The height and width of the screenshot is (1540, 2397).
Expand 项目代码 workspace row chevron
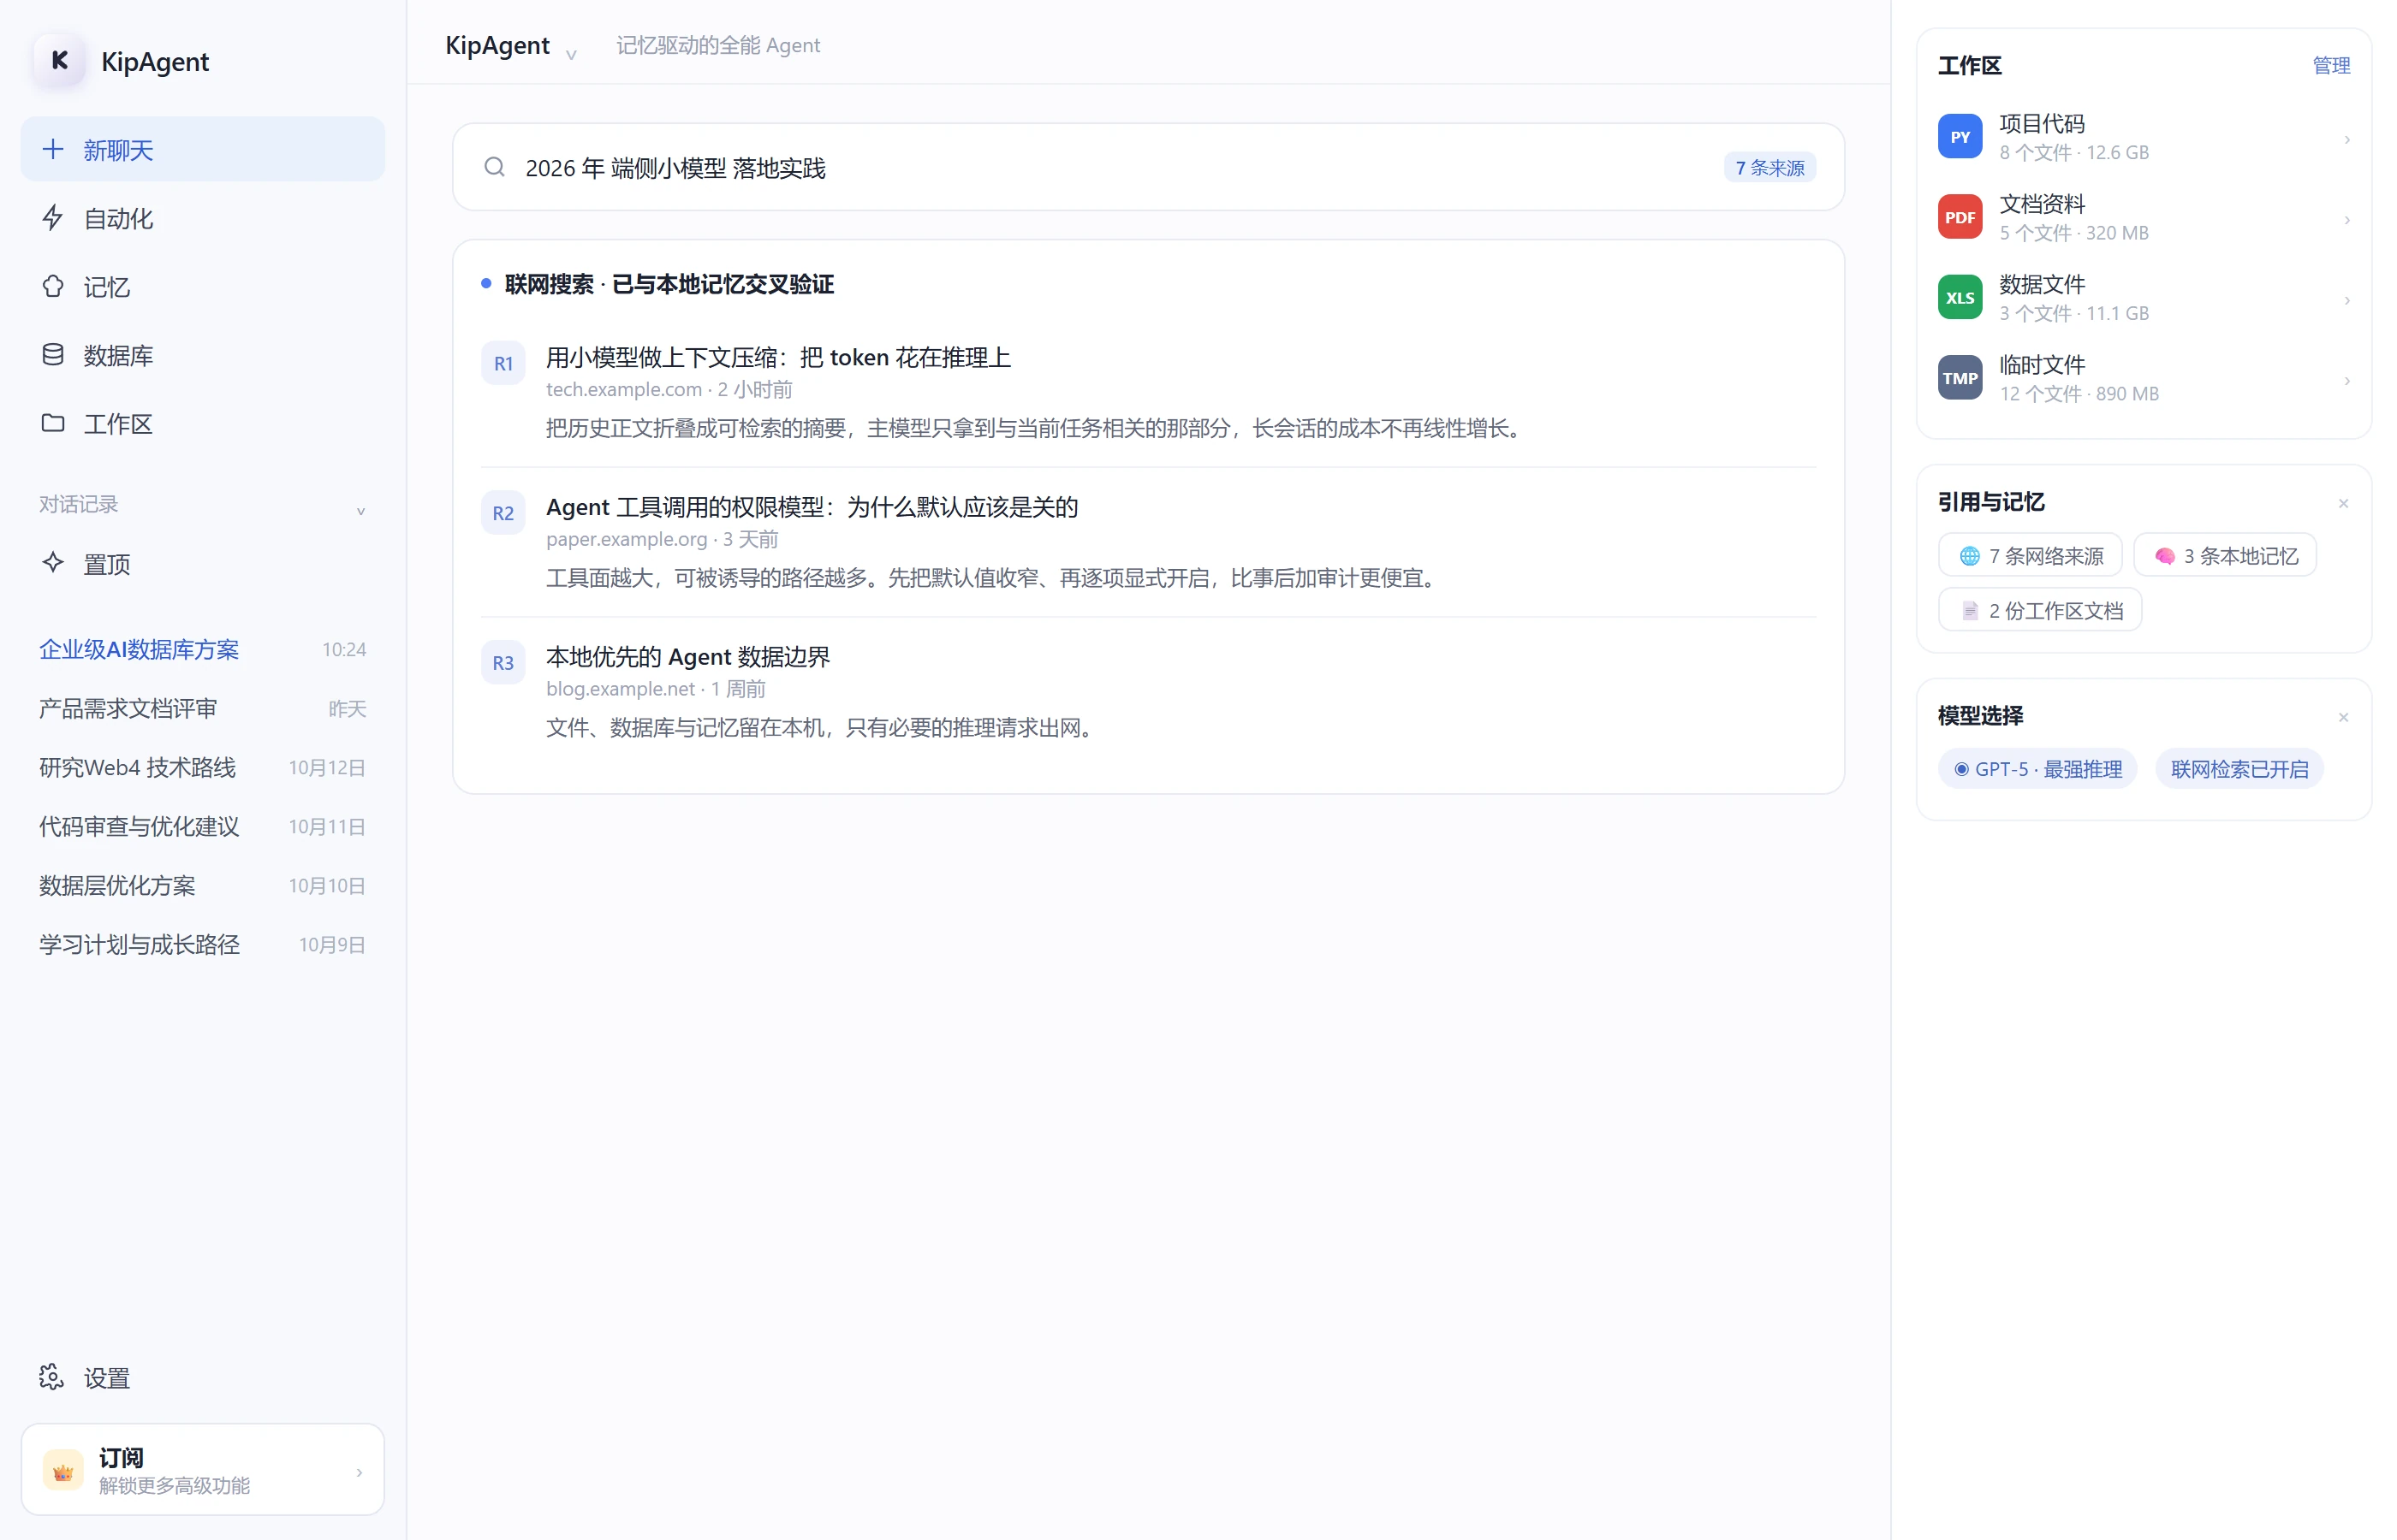(2346, 139)
